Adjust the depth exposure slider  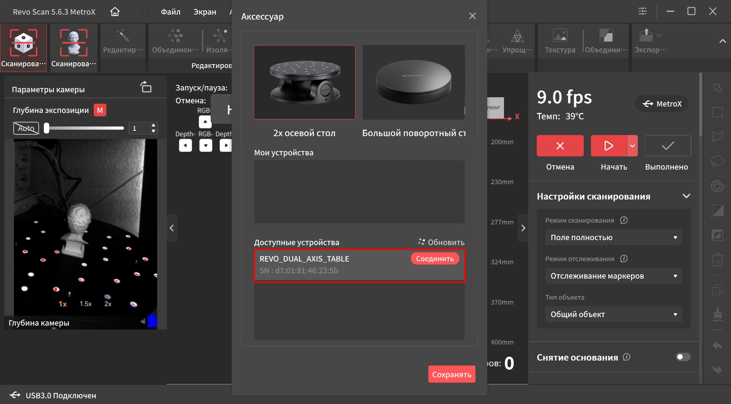coord(47,128)
